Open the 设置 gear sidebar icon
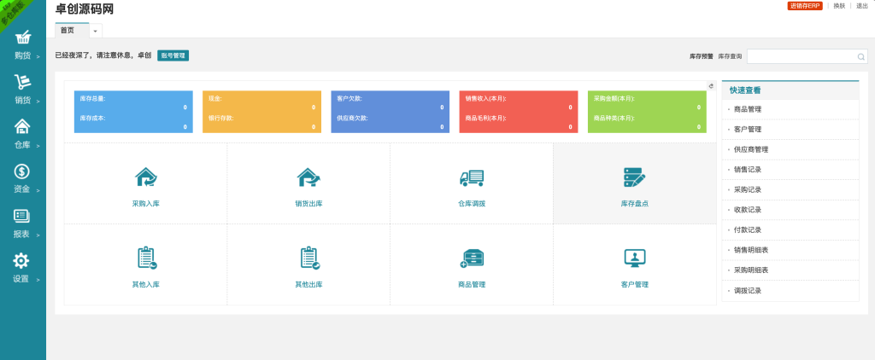Viewport: 875px width, 360px height. (21, 260)
